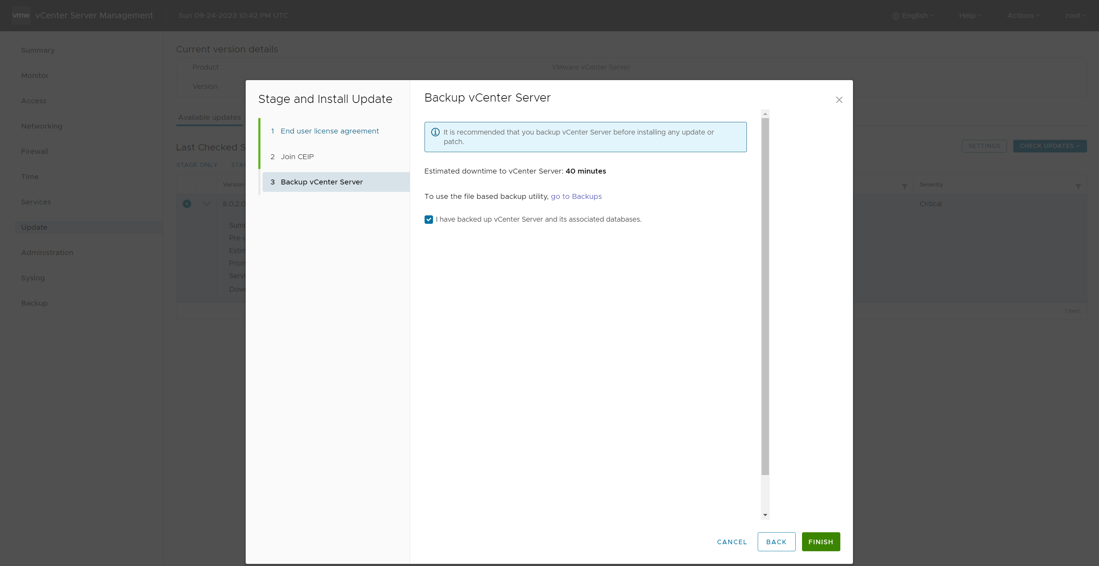Image resolution: width=1099 pixels, height=566 pixels.
Task: Uncheck the backed up vCenter Server checkbox
Action: [x=428, y=219]
